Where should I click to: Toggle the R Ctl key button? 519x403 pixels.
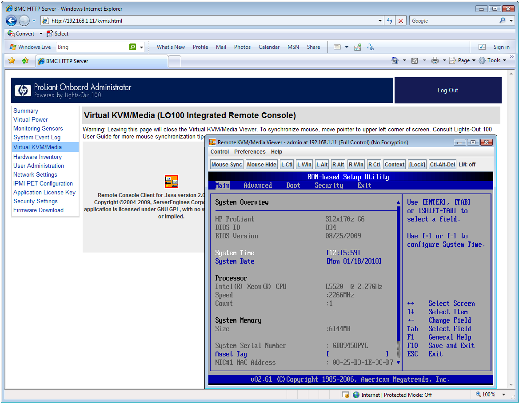[x=374, y=164]
